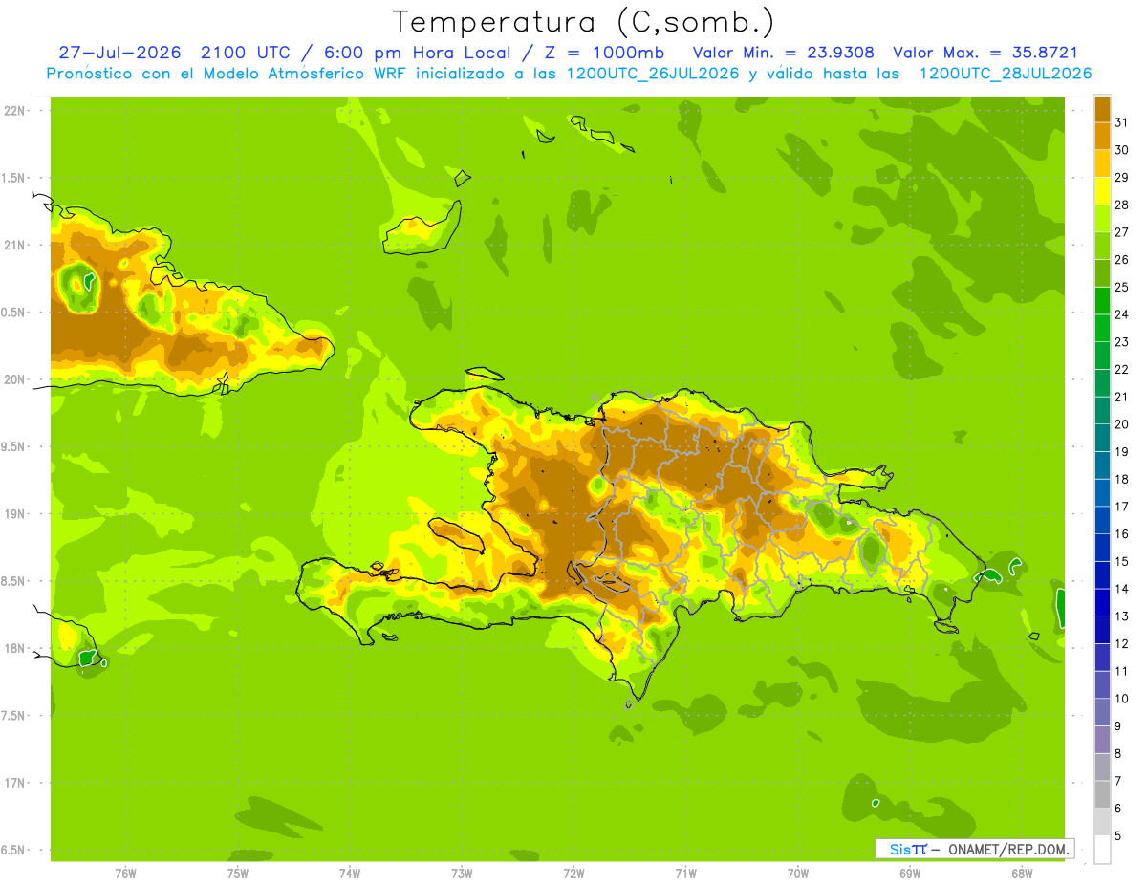
Task: Click the green swatch between 26 and 27
Action: pos(1102,246)
